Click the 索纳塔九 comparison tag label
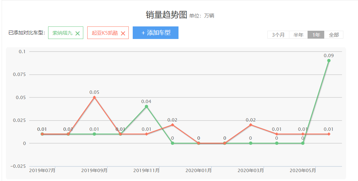Viewport: 358px width, 181px height. coord(62,33)
